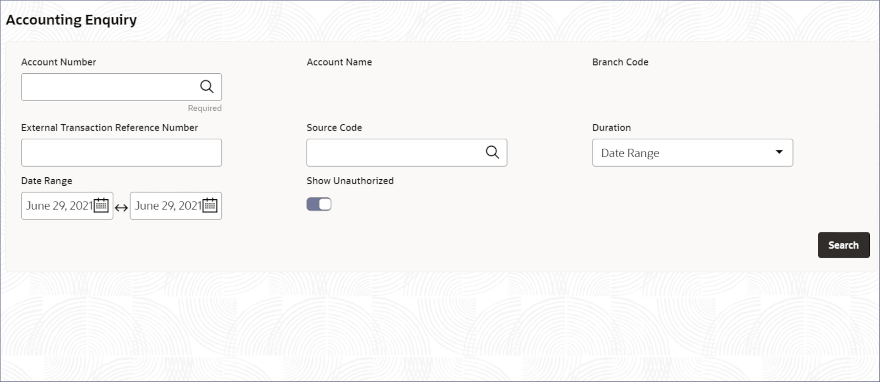The image size is (880, 382).
Task: Click the Account Number search magnifier icon
Action: click(207, 87)
